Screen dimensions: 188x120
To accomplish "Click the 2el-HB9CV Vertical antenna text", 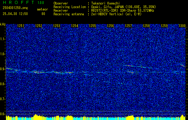I will (116, 14).
